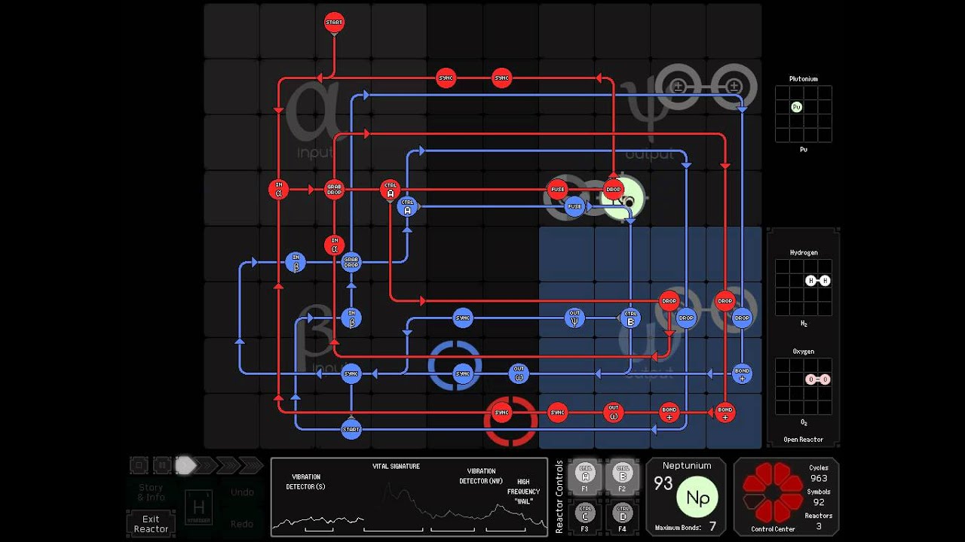
Task: Click the Symbols value 92
Action: [x=819, y=503]
